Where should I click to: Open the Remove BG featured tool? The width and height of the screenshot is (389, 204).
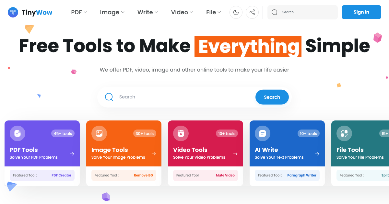click(143, 176)
